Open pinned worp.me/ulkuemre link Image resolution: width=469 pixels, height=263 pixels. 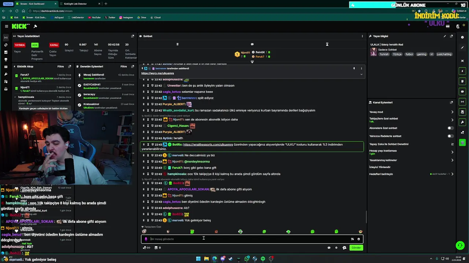click(x=158, y=73)
